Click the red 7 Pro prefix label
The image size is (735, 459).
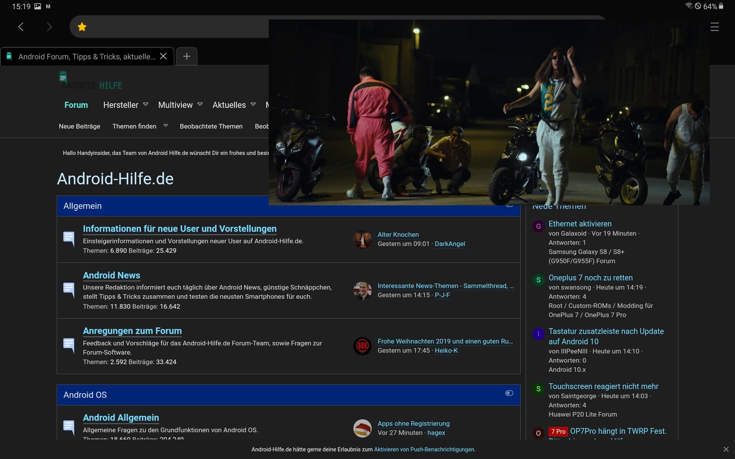tap(558, 431)
